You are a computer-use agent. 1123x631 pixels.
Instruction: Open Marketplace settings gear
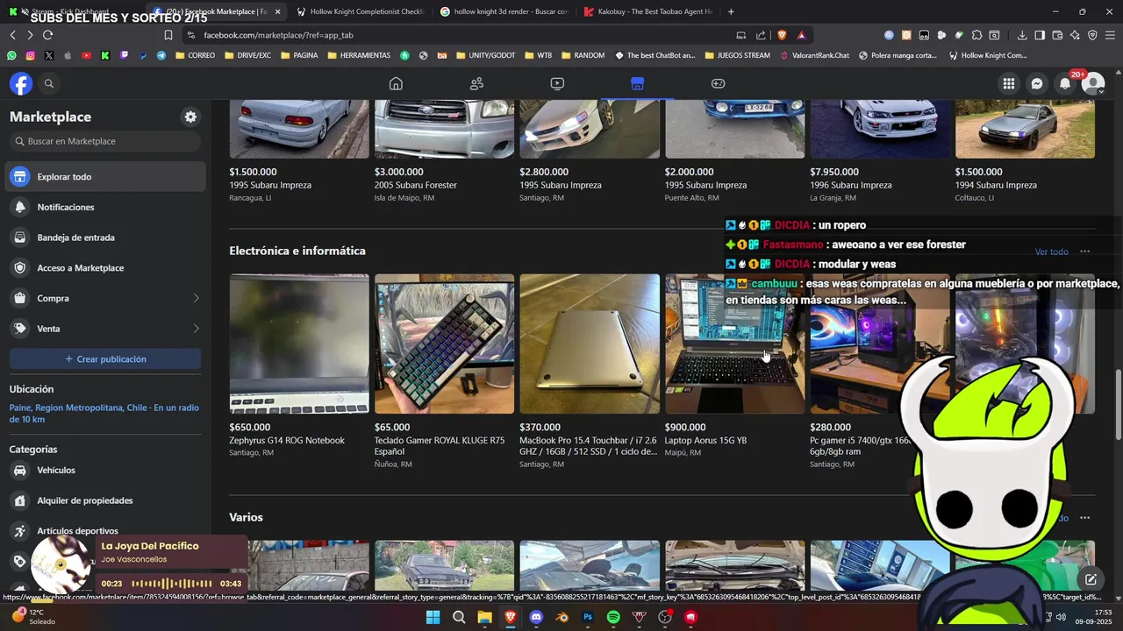(x=190, y=117)
